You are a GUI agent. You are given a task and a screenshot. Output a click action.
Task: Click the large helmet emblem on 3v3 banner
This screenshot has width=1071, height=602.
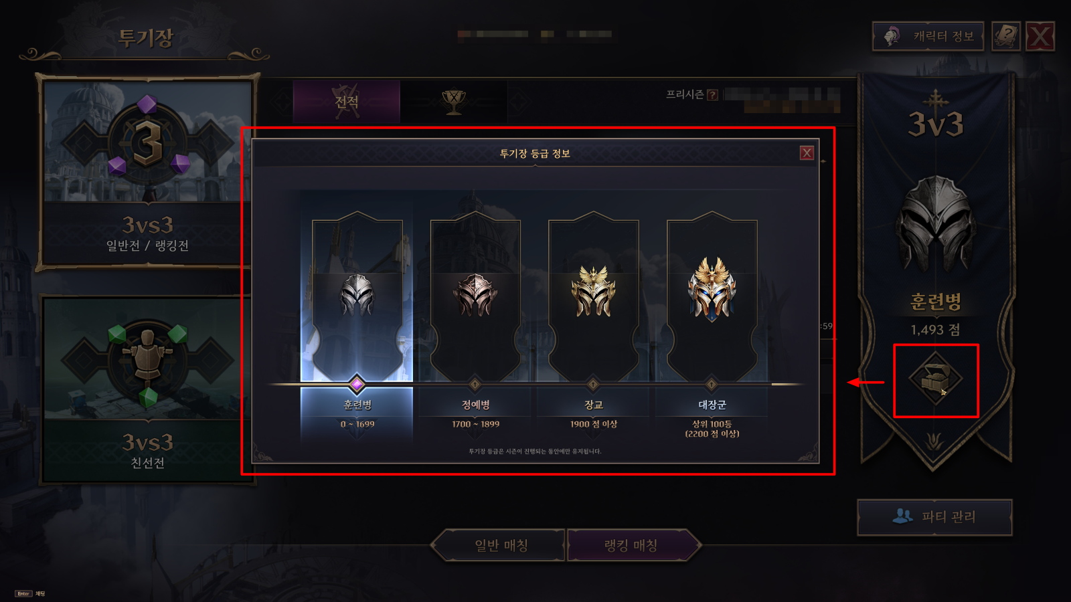click(935, 223)
